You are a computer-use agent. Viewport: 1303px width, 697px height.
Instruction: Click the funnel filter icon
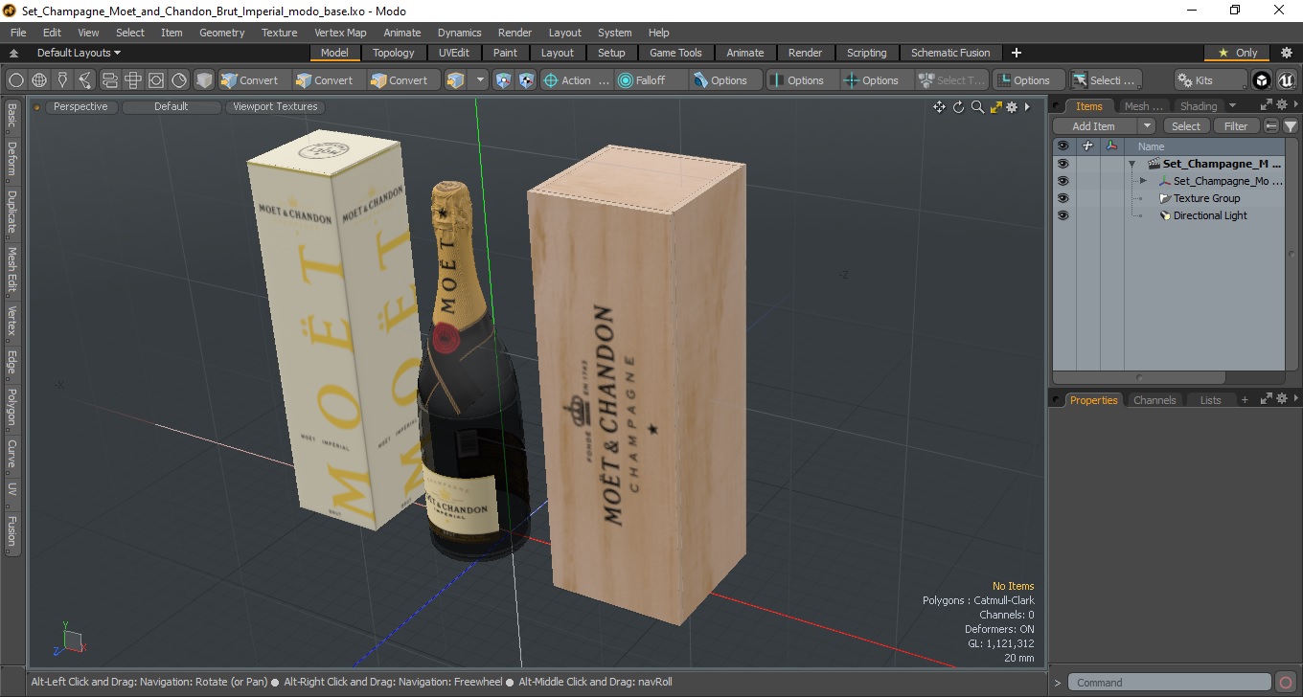click(1291, 126)
